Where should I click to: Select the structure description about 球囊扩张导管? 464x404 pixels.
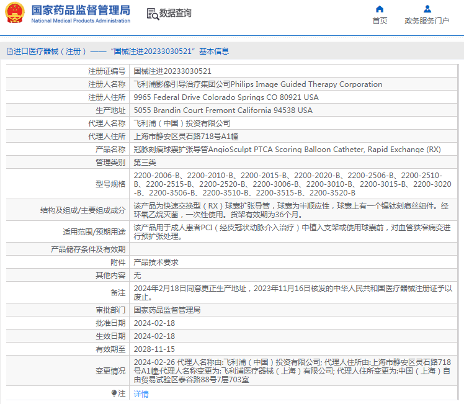(291, 210)
